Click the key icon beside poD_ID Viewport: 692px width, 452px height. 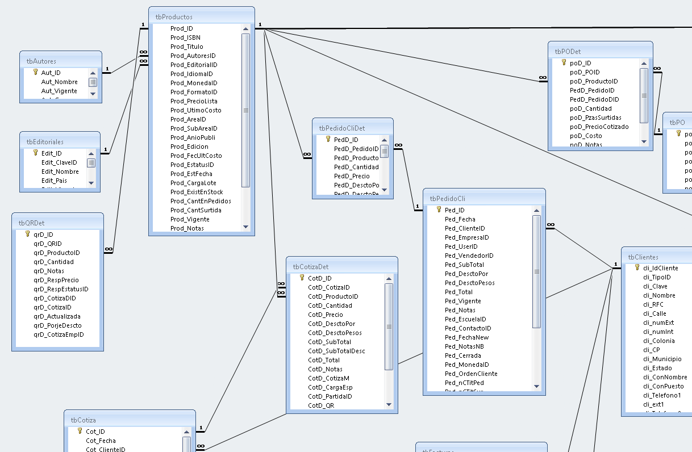pos(564,63)
